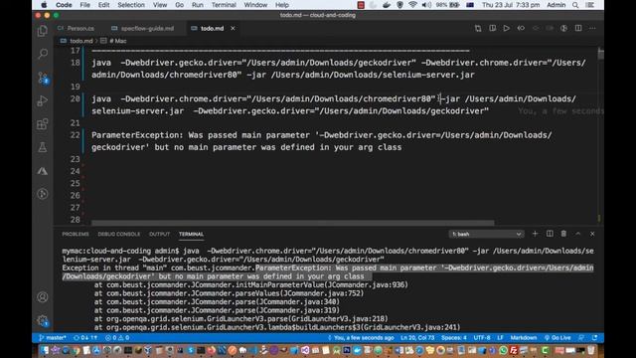Viewport: 636px width, 358px height.
Task: Switch to the OUTPUT panel tab
Action: (x=159, y=235)
